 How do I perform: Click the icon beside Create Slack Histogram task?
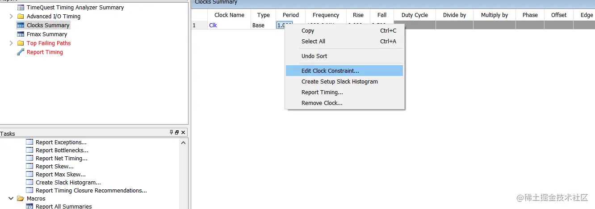(29, 183)
